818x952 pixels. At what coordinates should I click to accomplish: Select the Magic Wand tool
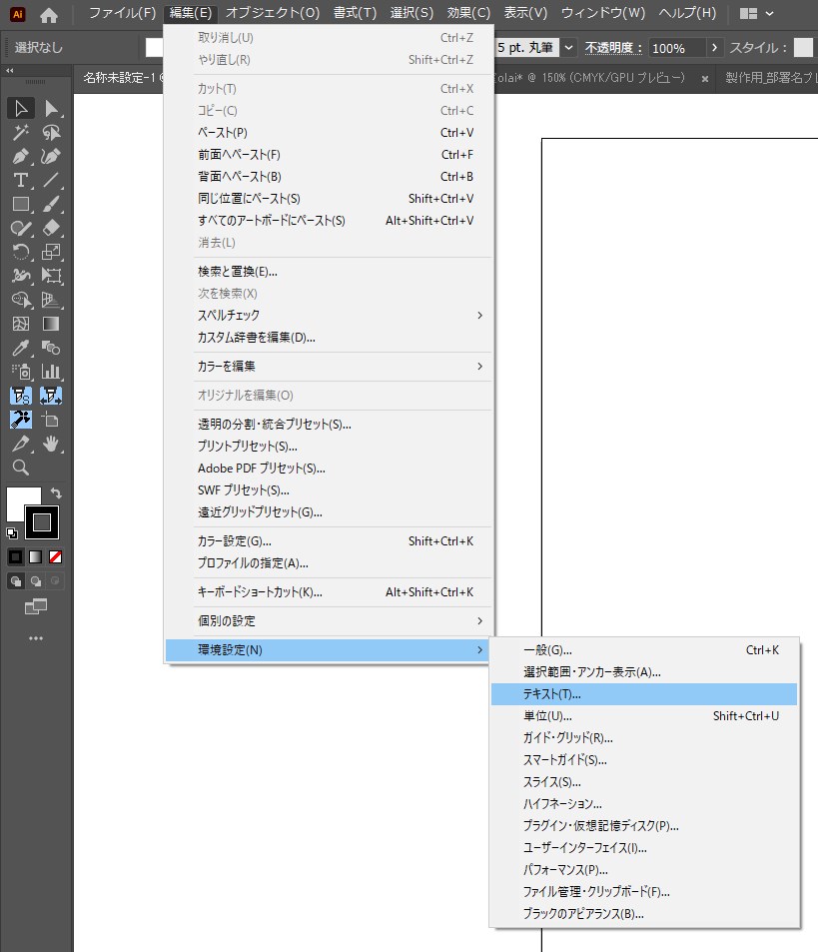tap(21, 132)
